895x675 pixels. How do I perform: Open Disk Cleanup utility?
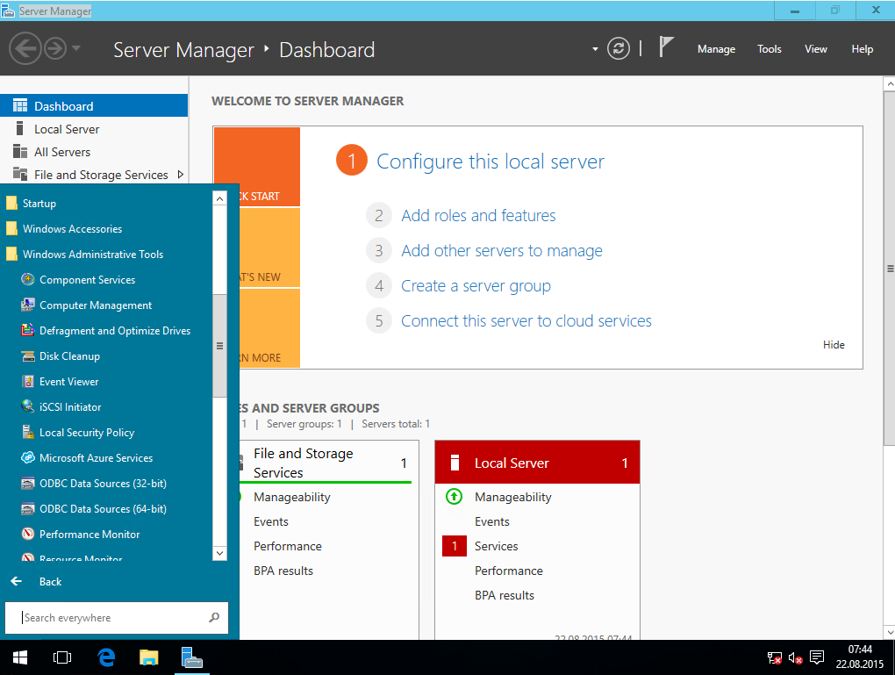click(x=69, y=356)
